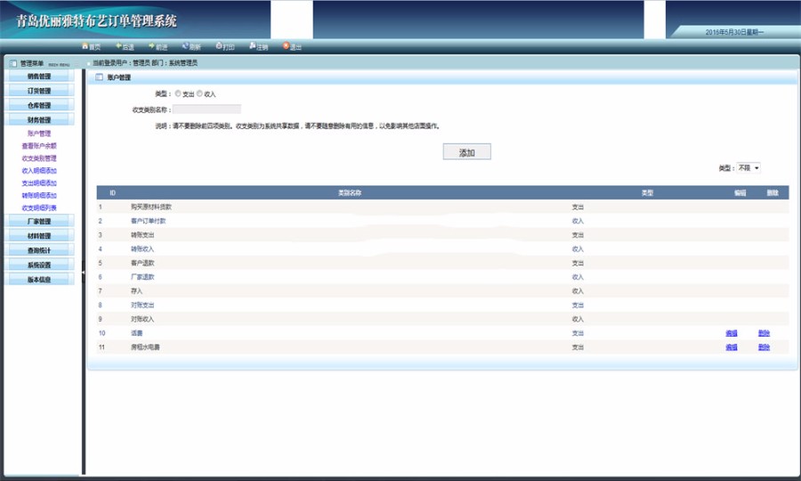801x481 pixels.
Task: Click 编辑 link for row 10 话费
Action: pyautogui.click(x=731, y=333)
